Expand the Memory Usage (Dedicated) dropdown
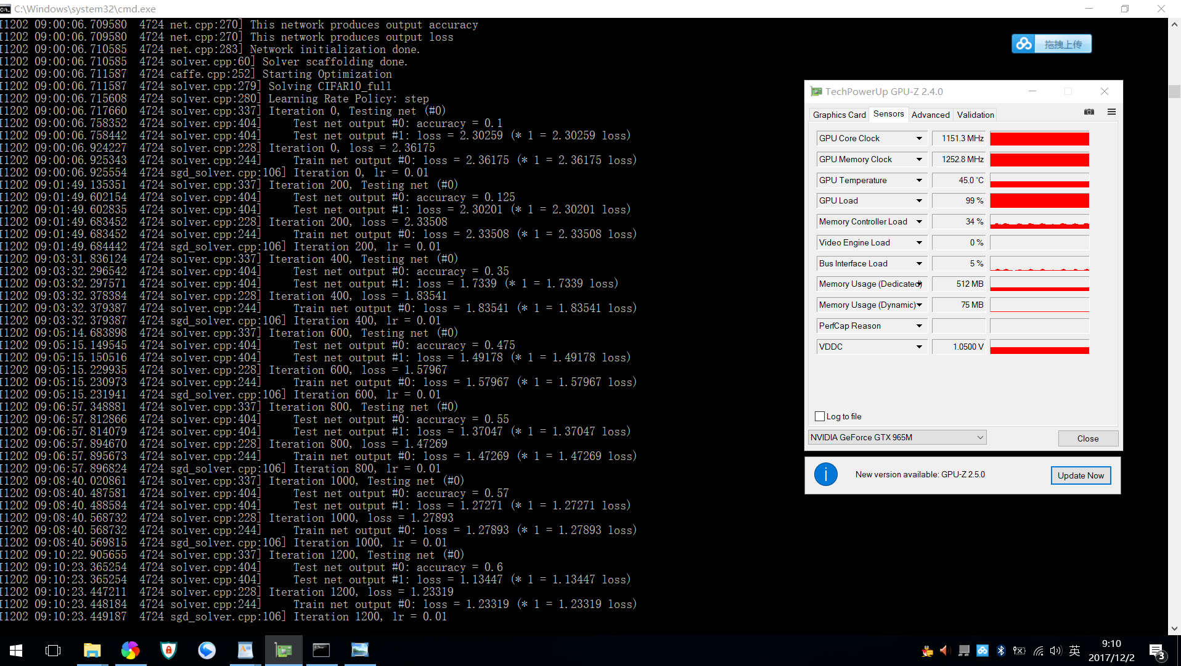1181x666 pixels. tap(919, 284)
